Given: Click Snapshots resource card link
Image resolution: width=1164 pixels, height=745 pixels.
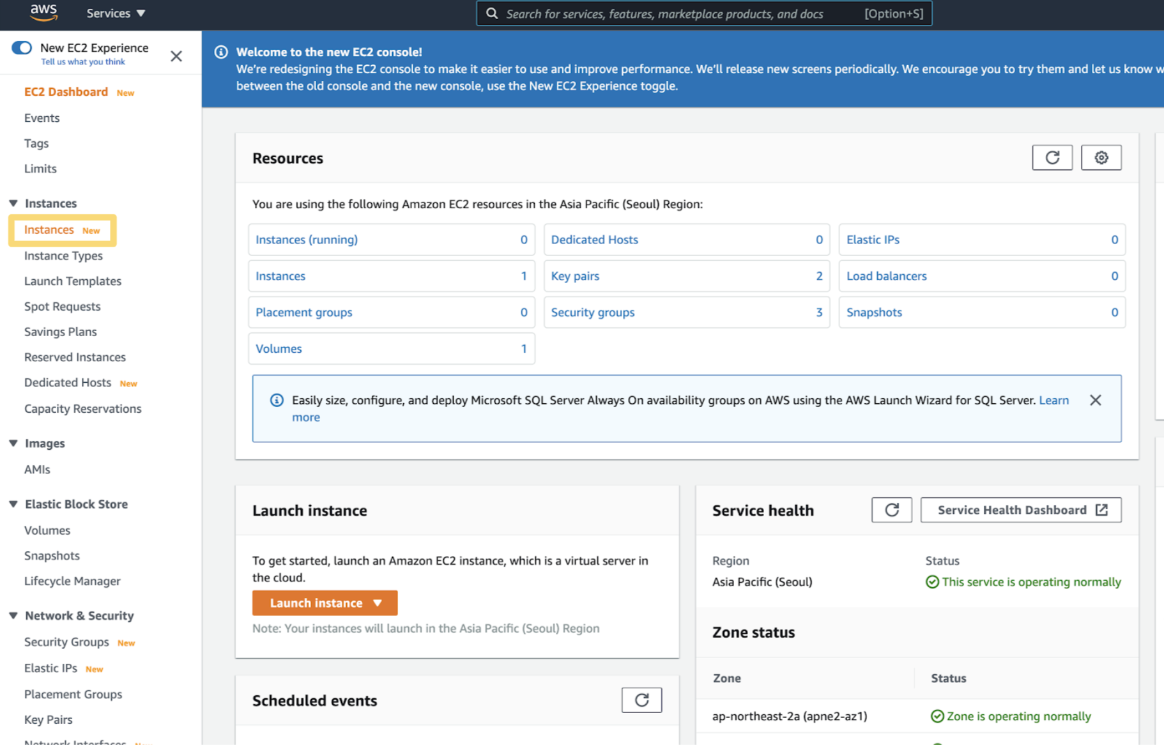Looking at the screenshot, I should [x=874, y=312].
